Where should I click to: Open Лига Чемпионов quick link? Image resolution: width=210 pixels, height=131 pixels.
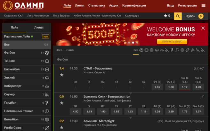(x=38, y=16)
